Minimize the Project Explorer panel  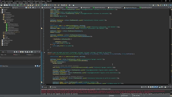(x=37, y=7)
